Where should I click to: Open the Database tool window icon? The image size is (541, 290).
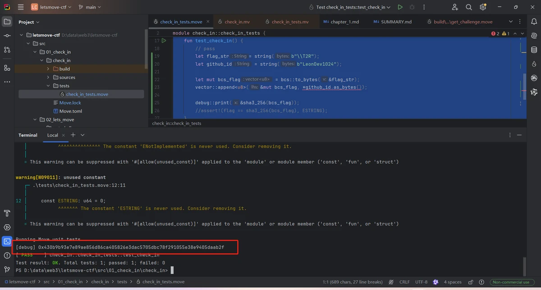pos(534,50)
